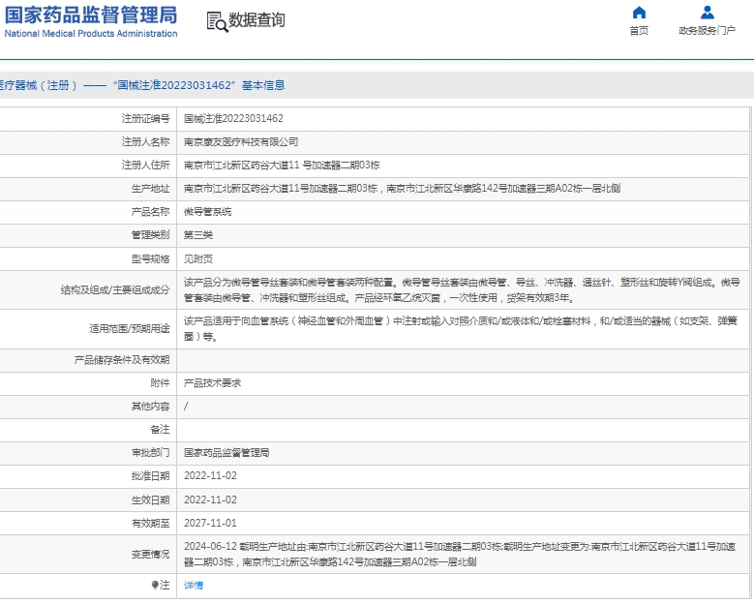Click the 首页 text link
The height and width of the screenshot is (605, 754).
(639, 31)
